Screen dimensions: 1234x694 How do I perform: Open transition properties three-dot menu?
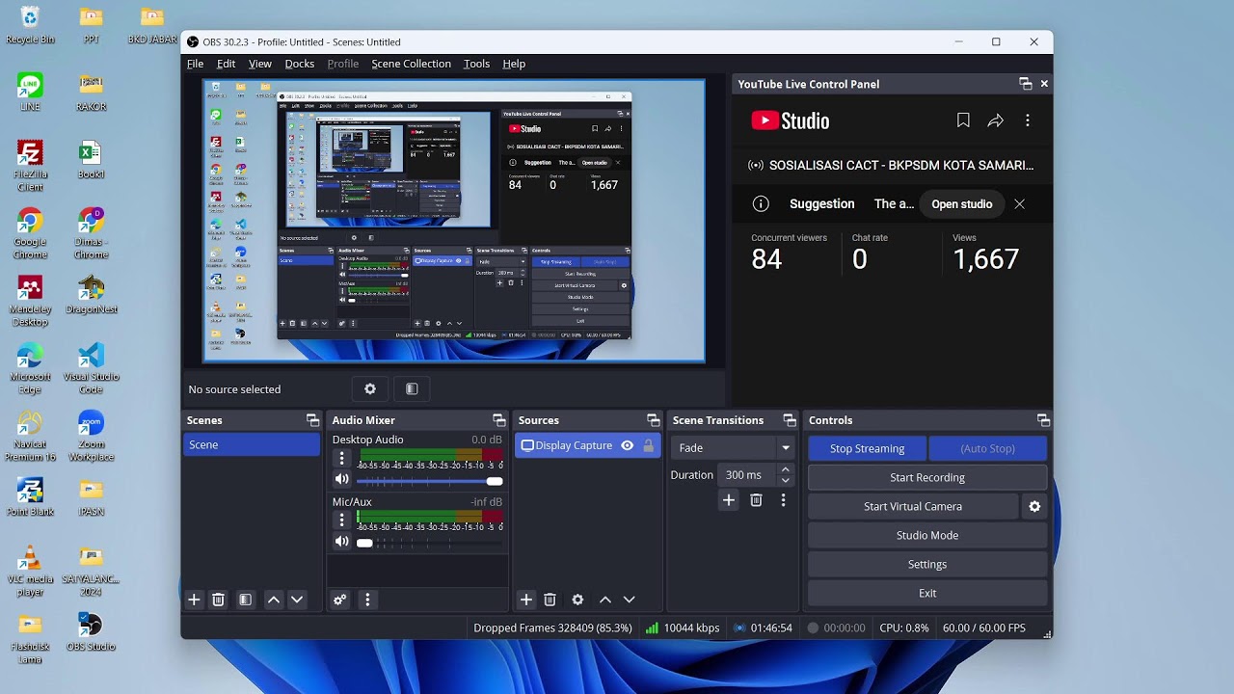tap(783, 500)
